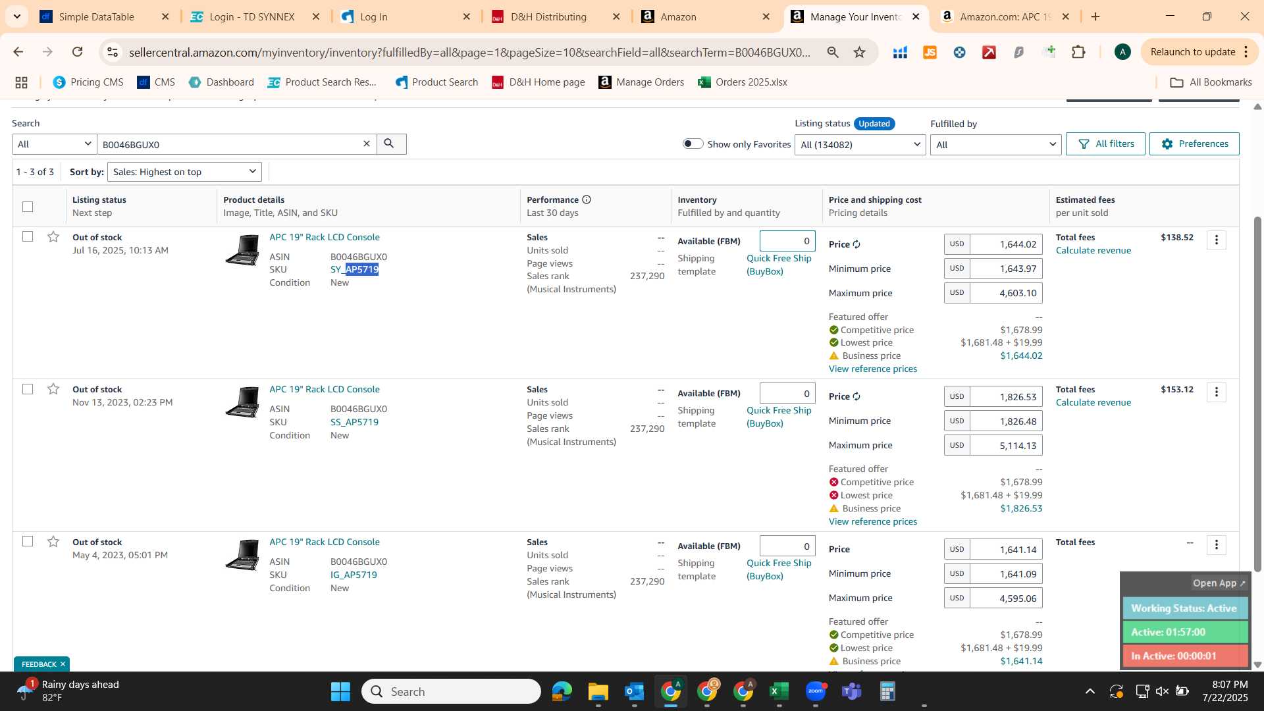Open SY_AP5719 SKU link
This screenshot has height=711, width=1264.
coord(354,269)
